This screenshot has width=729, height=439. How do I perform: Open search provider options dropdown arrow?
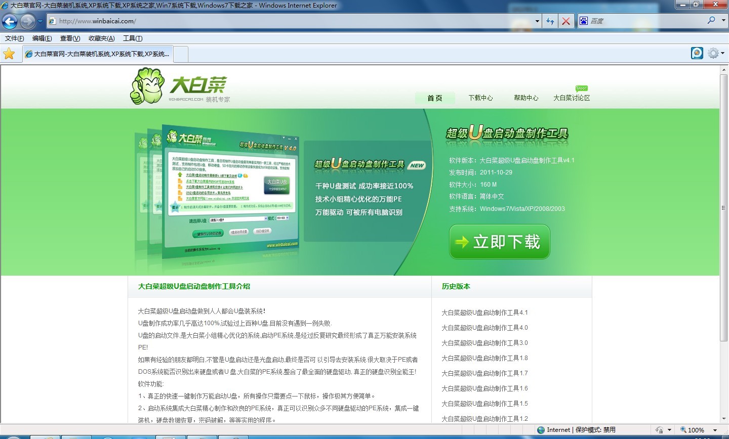pos(723,21)
